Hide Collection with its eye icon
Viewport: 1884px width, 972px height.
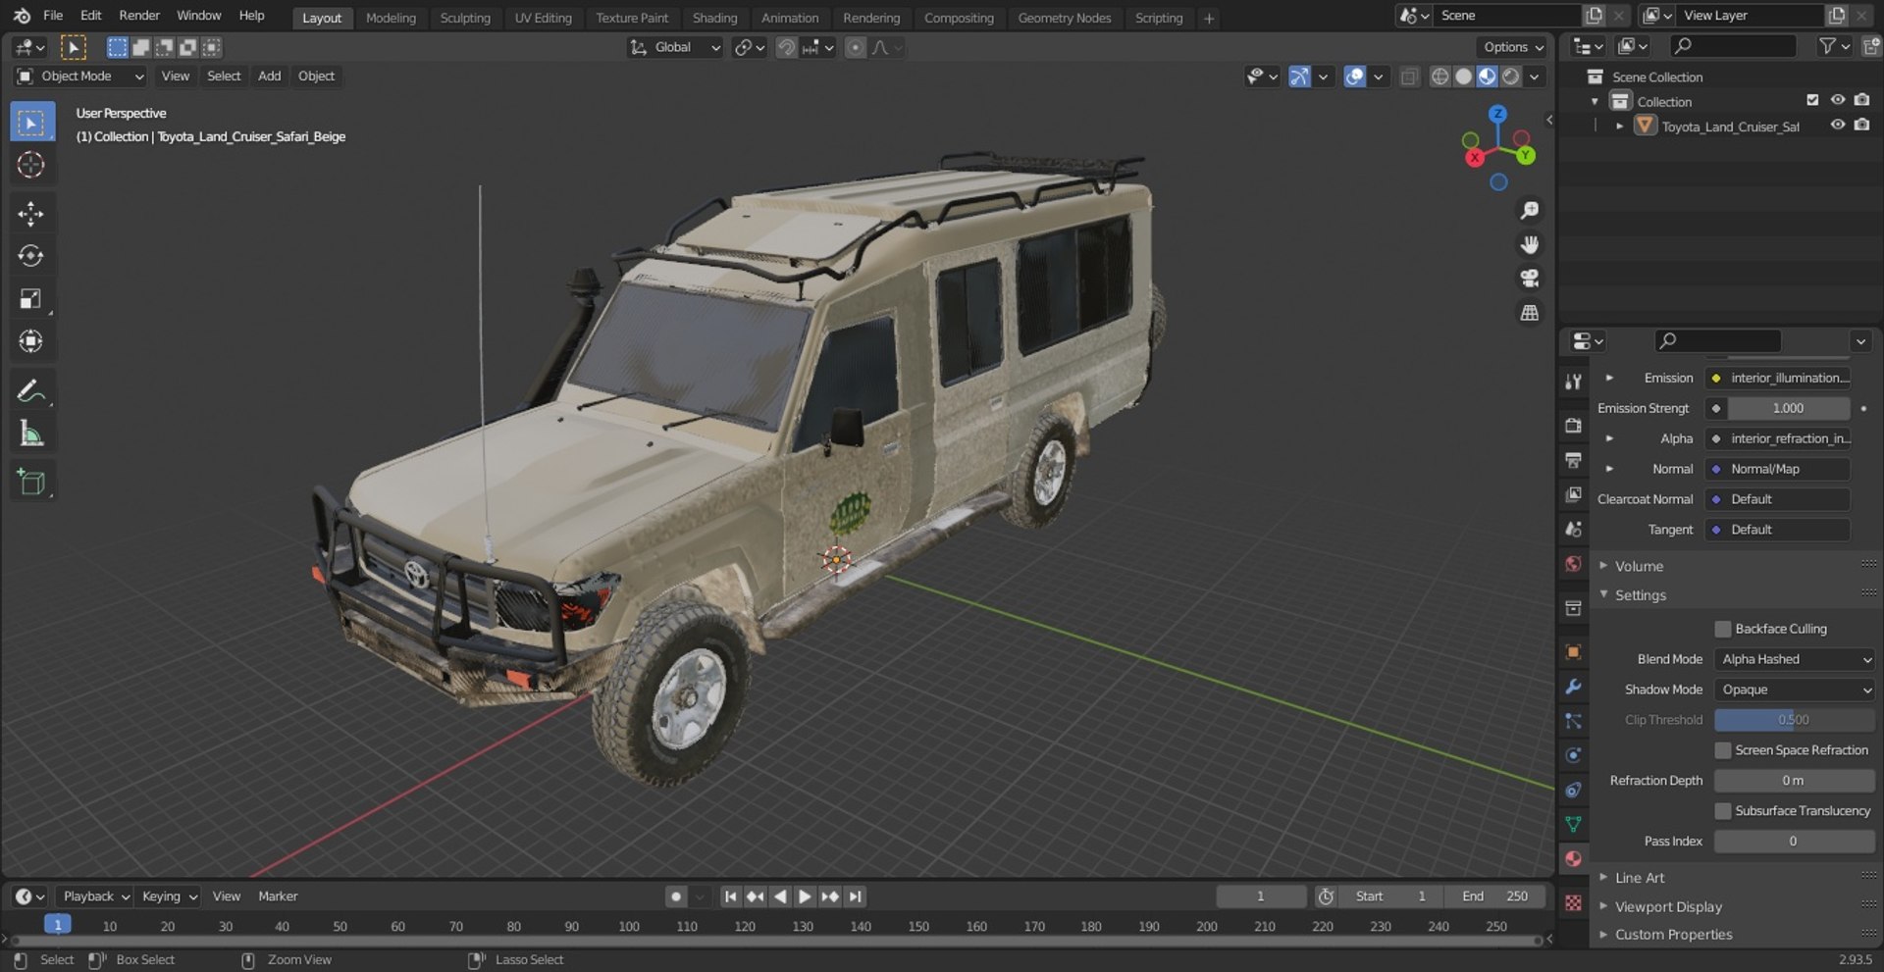1838,100
